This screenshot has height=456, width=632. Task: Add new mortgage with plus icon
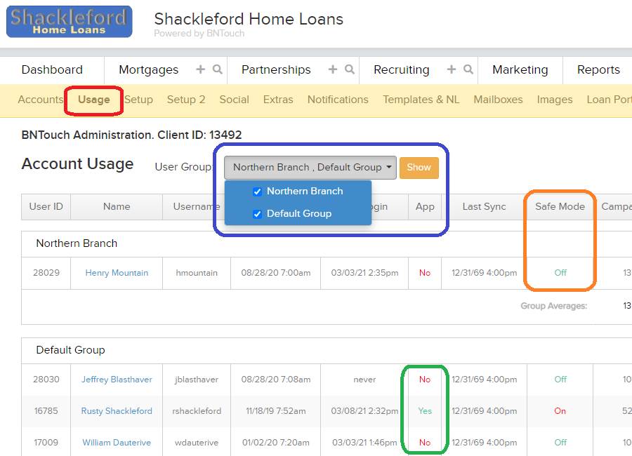tap(200, 69)
